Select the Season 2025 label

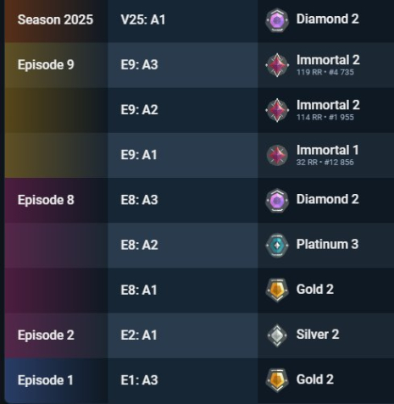tap(55, 19)
